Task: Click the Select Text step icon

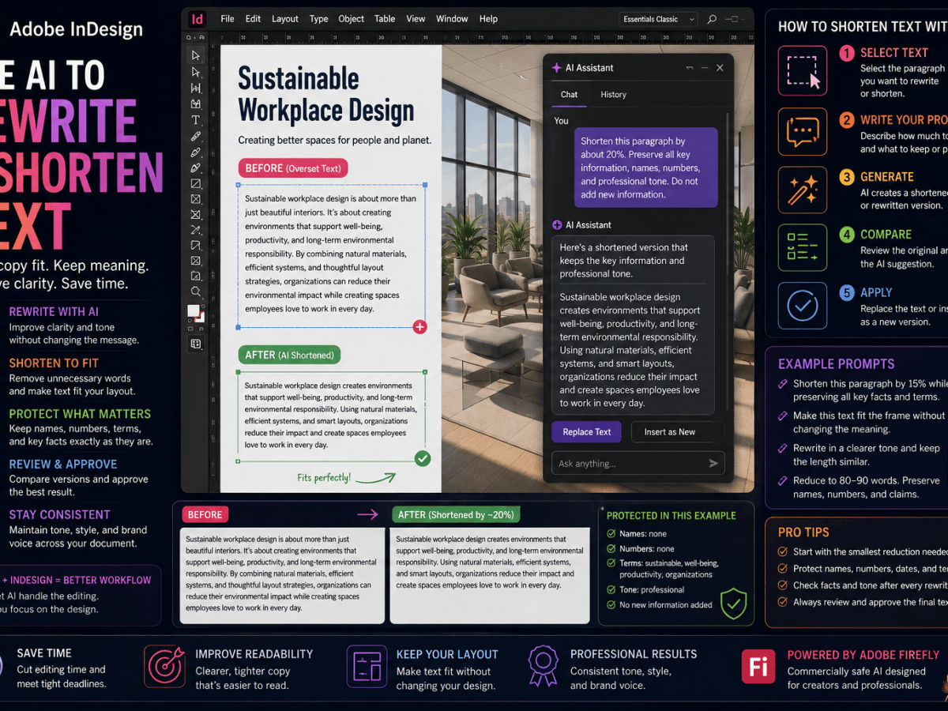Action: pos(803,70)
